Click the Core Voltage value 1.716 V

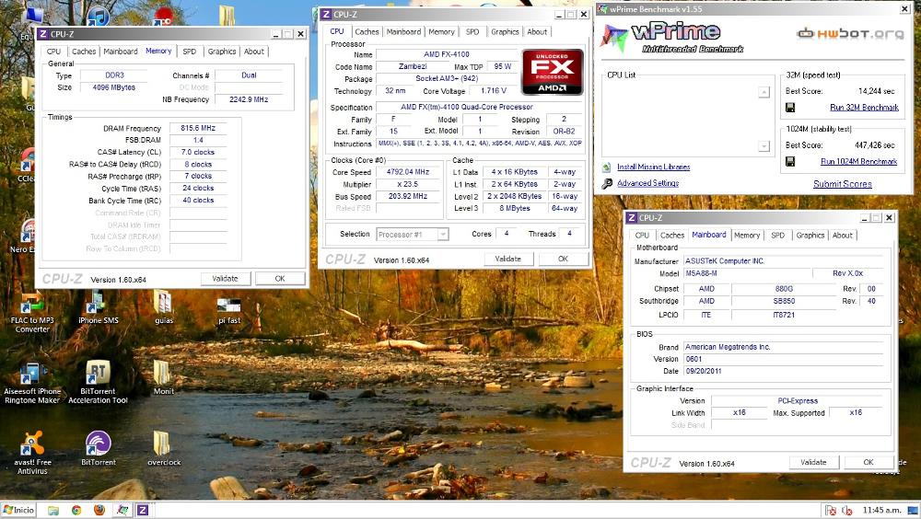493,91
